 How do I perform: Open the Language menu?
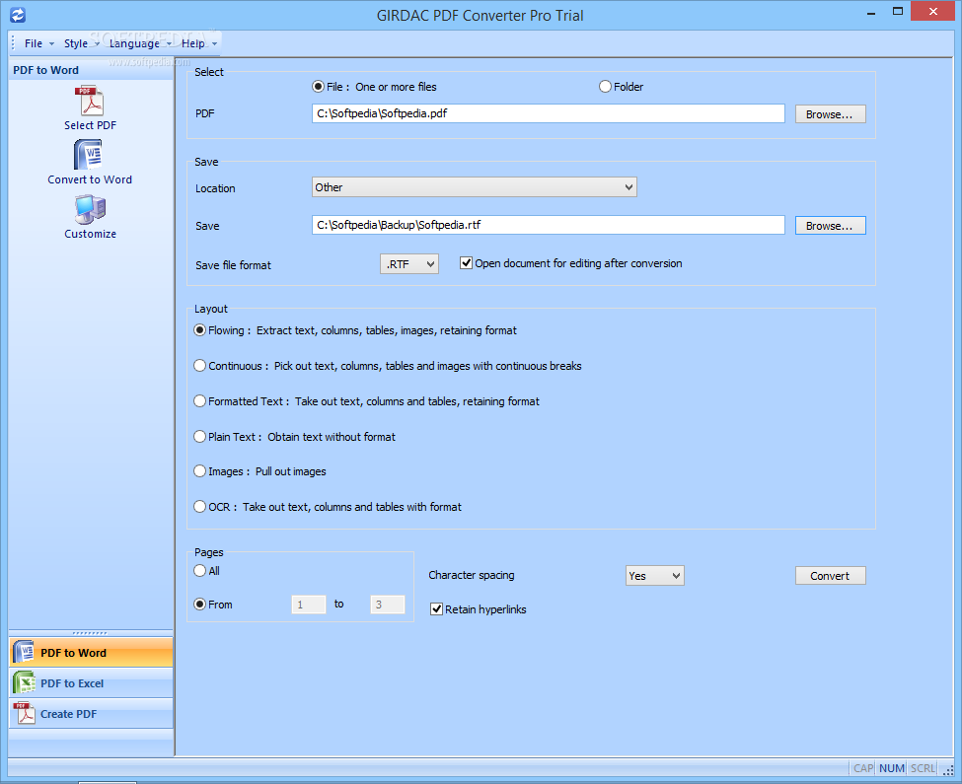pos(140,43)
